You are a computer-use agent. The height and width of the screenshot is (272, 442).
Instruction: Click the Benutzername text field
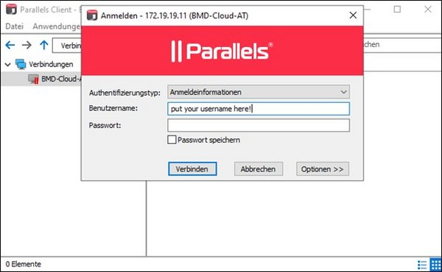coord(259,109)
